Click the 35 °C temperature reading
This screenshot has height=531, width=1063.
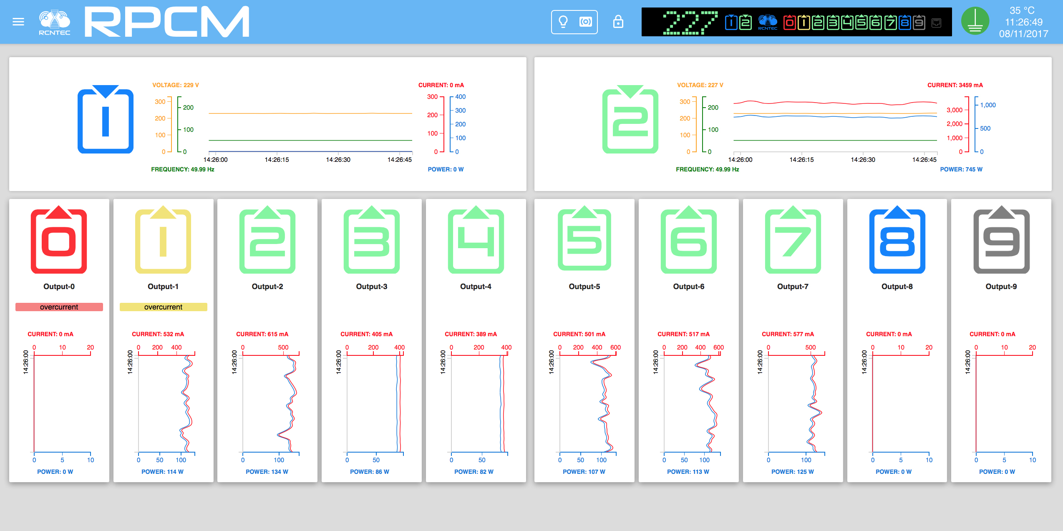[1022, 10]
